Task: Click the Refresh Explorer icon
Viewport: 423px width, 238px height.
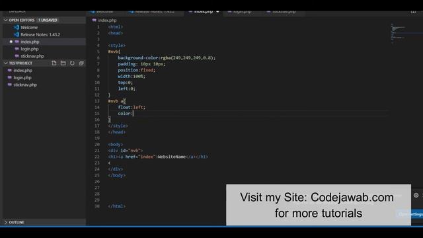Action: pyautogui.click(x=72, y=63)
